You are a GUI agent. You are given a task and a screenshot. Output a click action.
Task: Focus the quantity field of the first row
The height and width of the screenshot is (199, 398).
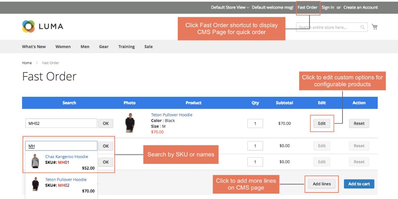coord(255,124)
